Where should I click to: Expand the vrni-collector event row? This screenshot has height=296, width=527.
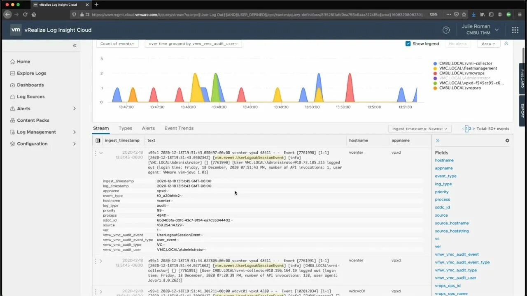pyautogui.click(x=101, y=261)
